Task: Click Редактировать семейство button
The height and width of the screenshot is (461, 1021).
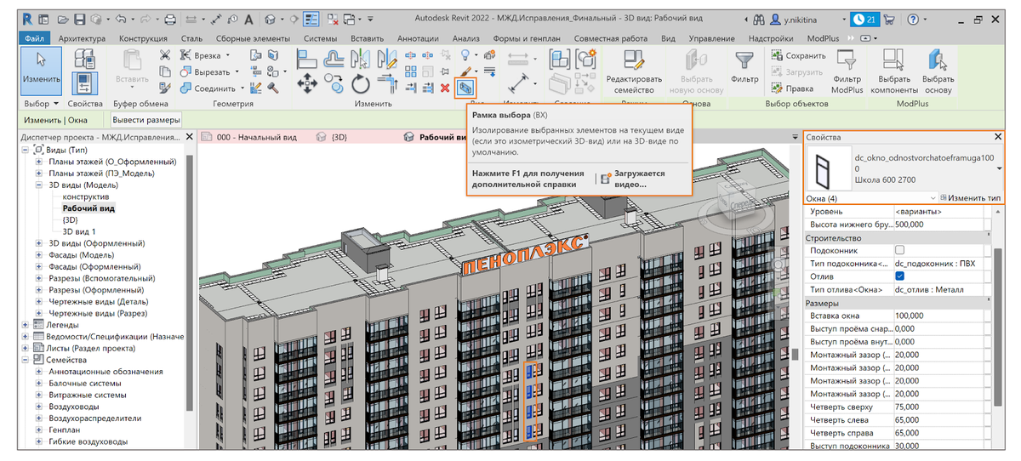Action: click(634, 71)
